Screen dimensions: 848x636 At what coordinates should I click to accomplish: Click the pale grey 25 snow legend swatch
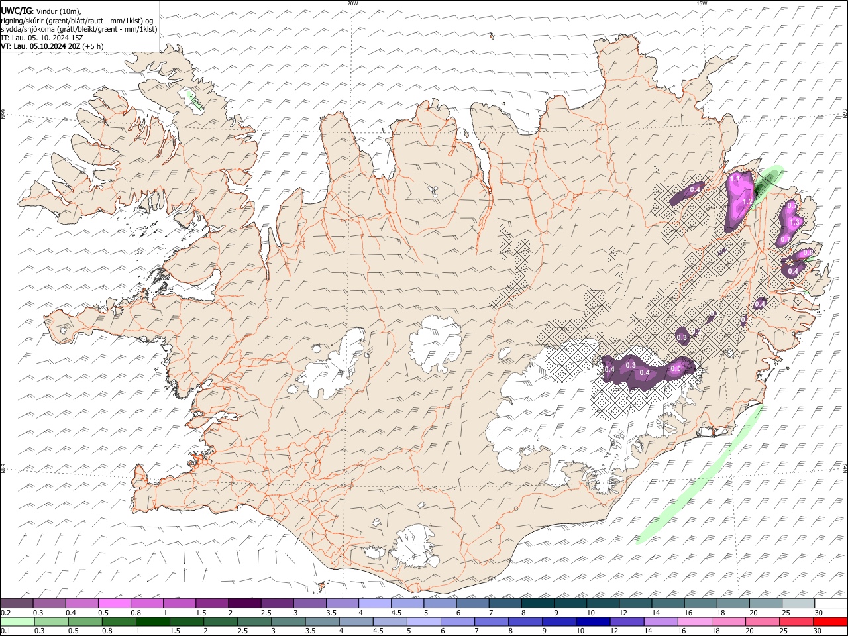click(x=798, y=604)
